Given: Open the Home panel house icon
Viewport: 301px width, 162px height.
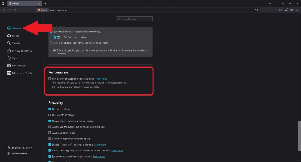Looking at the screenshot, I should [9, 36].
